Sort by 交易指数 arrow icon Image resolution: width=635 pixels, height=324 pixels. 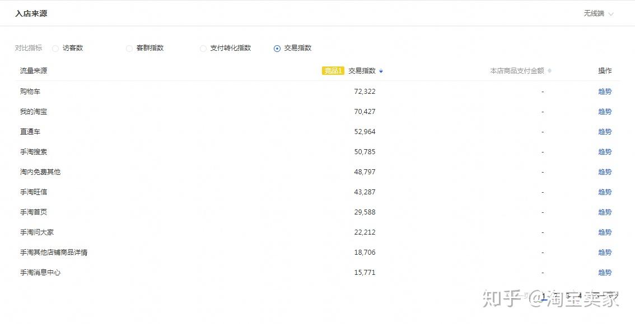click(381, 71)
